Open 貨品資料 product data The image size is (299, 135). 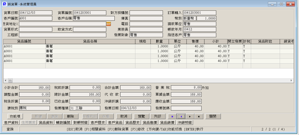click(46, 123)
